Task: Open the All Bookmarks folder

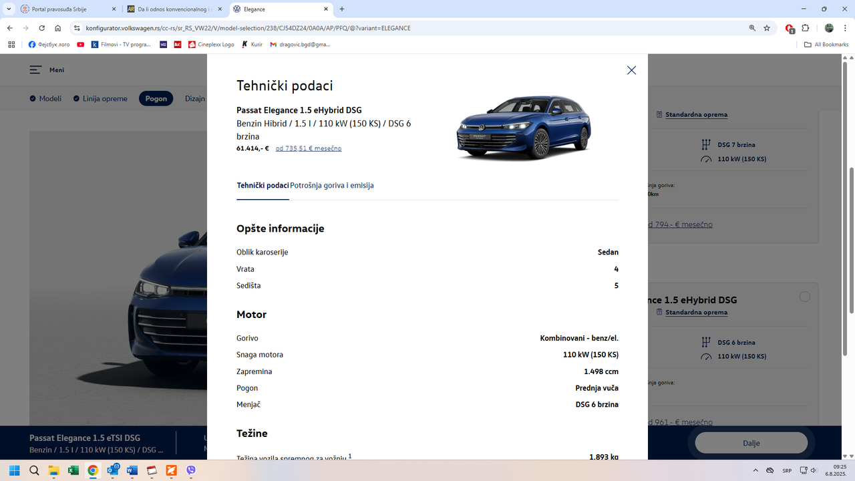Action: (x=826, y=45)
